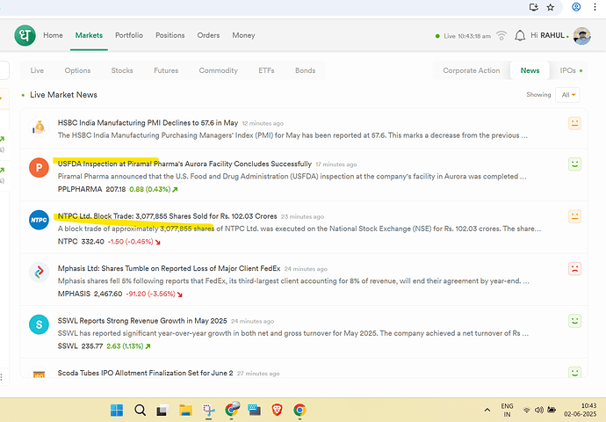606x422 pixels.
Task: Open browser profile account icon
Action: (576, 7)
